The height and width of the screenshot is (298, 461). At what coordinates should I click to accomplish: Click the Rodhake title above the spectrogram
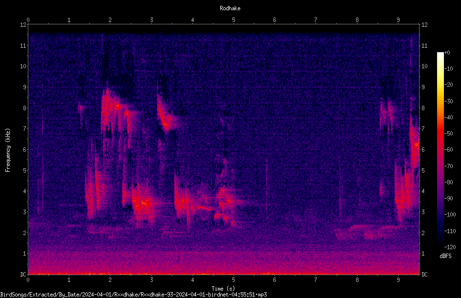coord(230,8)
